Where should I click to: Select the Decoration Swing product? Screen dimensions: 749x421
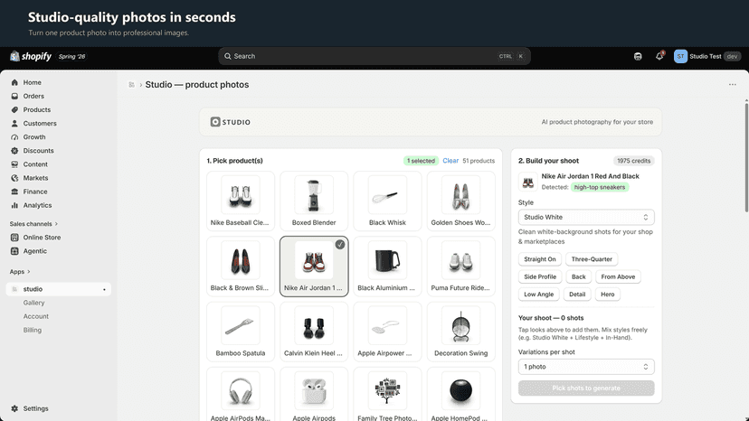coord(461,332)
